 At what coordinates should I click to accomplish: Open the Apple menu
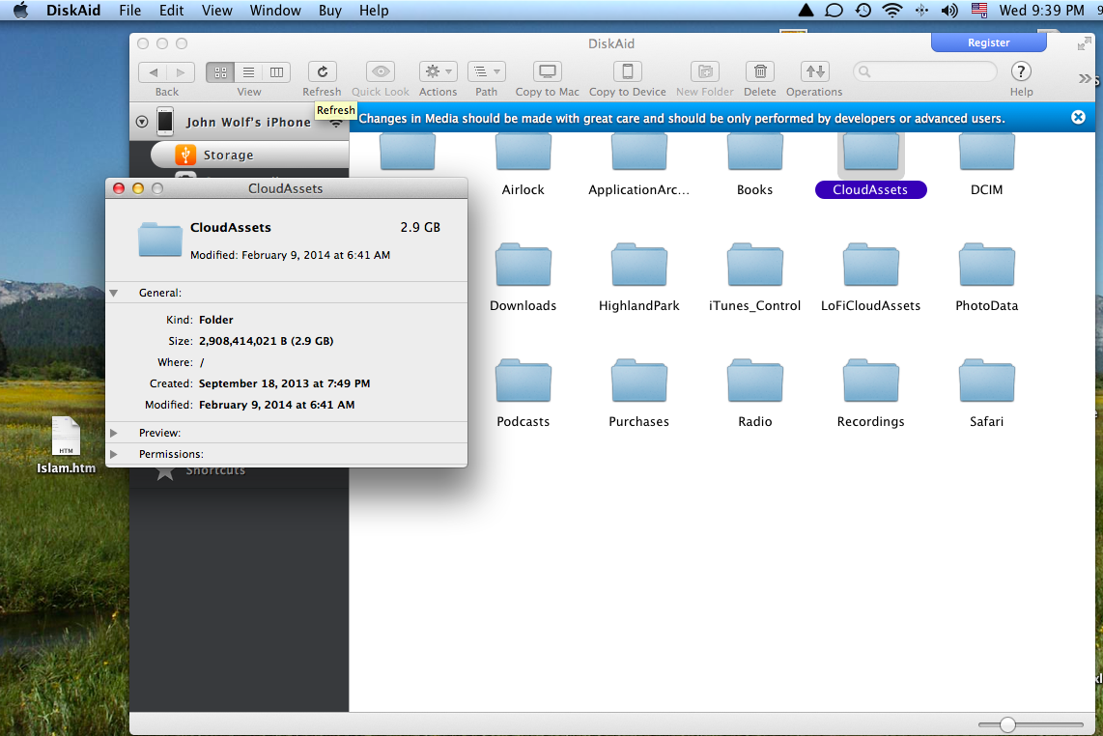[21, 10]
